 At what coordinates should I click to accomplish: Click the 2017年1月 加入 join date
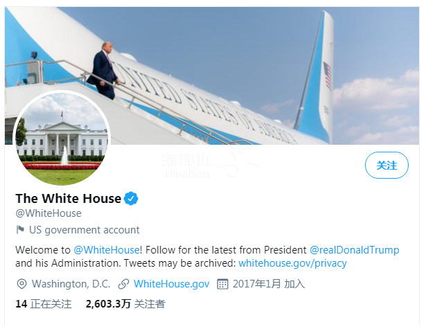click(269, 284)
